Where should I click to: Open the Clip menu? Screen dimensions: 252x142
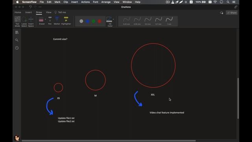coord(66,2)
